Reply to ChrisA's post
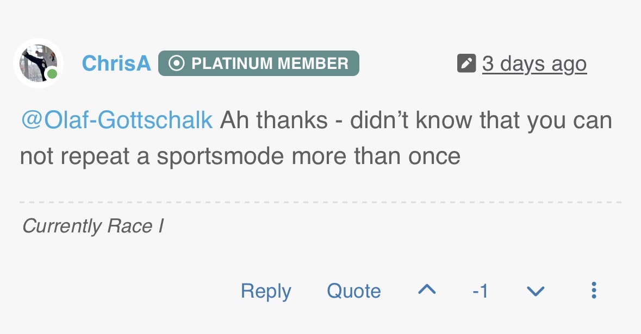The height and width of the screenshot is (334, 641). [x=266, y=291]
